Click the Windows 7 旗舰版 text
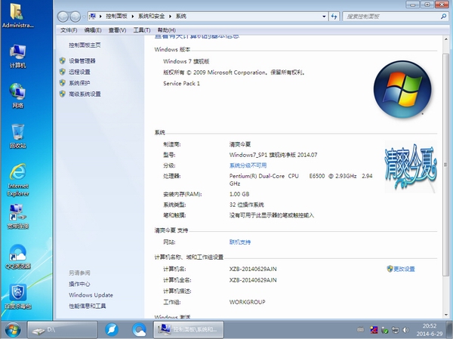 pos(186,61)
